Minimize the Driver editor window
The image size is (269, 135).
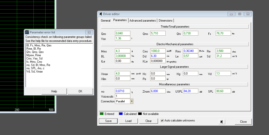coord(231,14)
